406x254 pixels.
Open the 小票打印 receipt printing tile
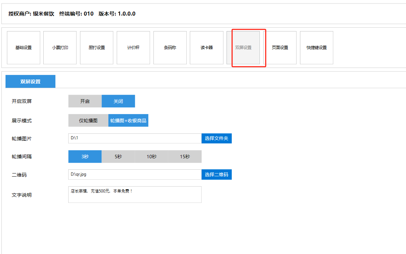pyautogui.click(x=60, y=48)
